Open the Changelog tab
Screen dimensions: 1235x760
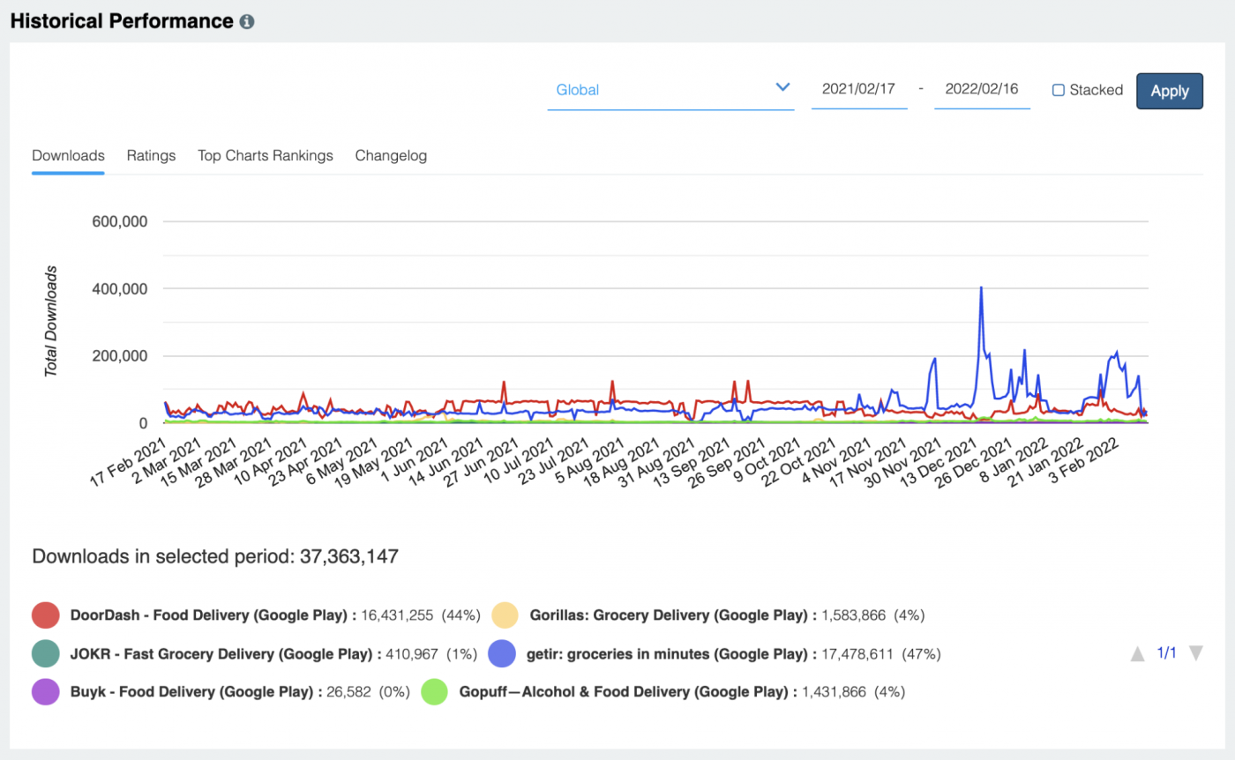click(x=391, y=155)
